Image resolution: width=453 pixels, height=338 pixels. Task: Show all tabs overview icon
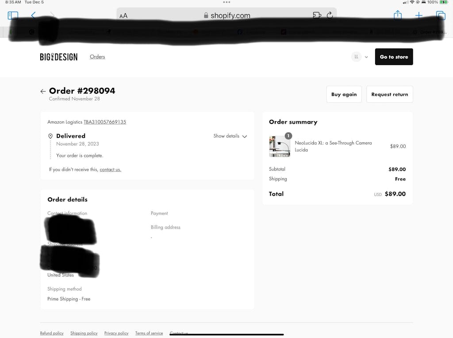point(441,15)
